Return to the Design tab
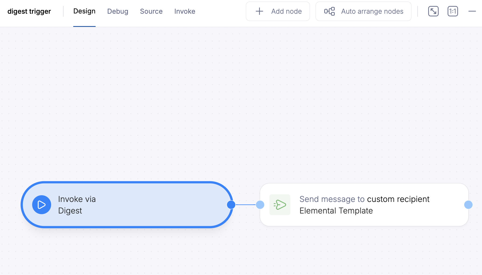The width and height of the screenshot is (482, 275). (84, 11)
